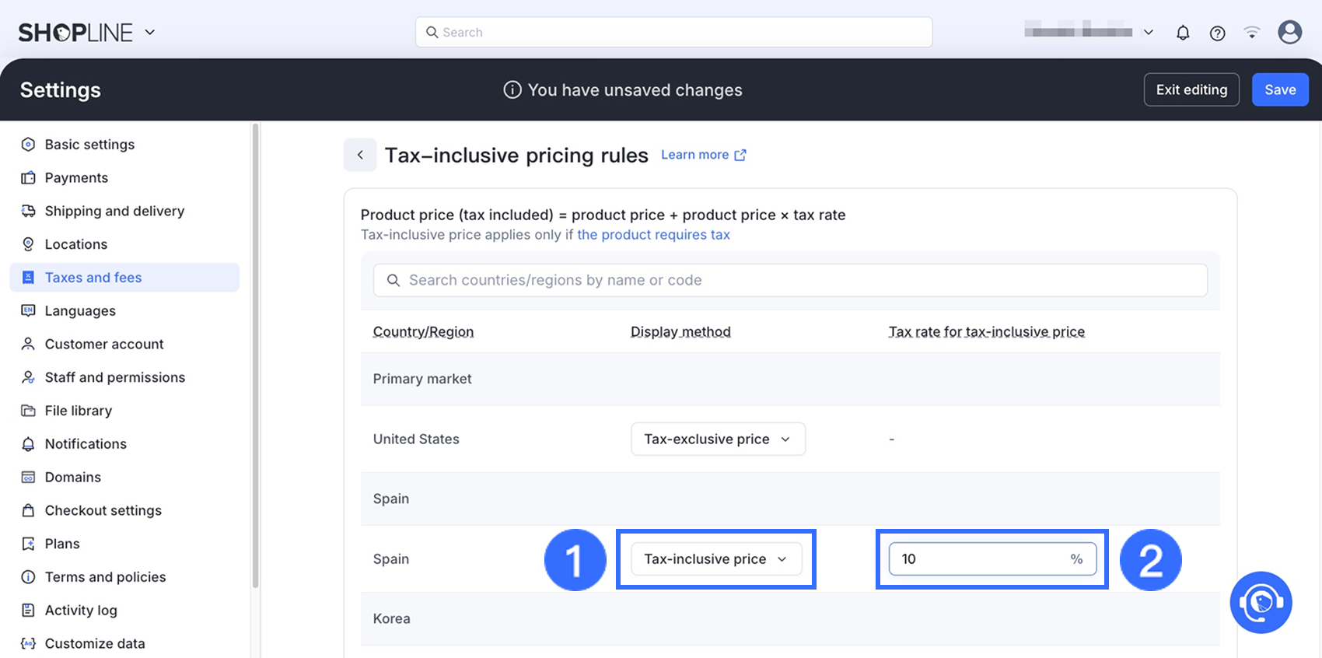Click the wifi status icon in the header
This screenshot has width=1322, height=658.
1252,33
